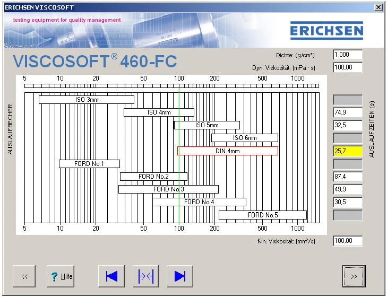Open Hilfe with the question mark button

(x=61, y=276)
